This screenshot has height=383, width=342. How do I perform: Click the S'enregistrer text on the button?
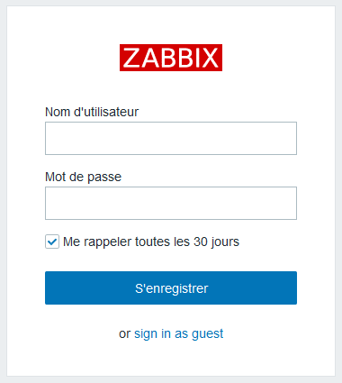(x=172, y=288)
